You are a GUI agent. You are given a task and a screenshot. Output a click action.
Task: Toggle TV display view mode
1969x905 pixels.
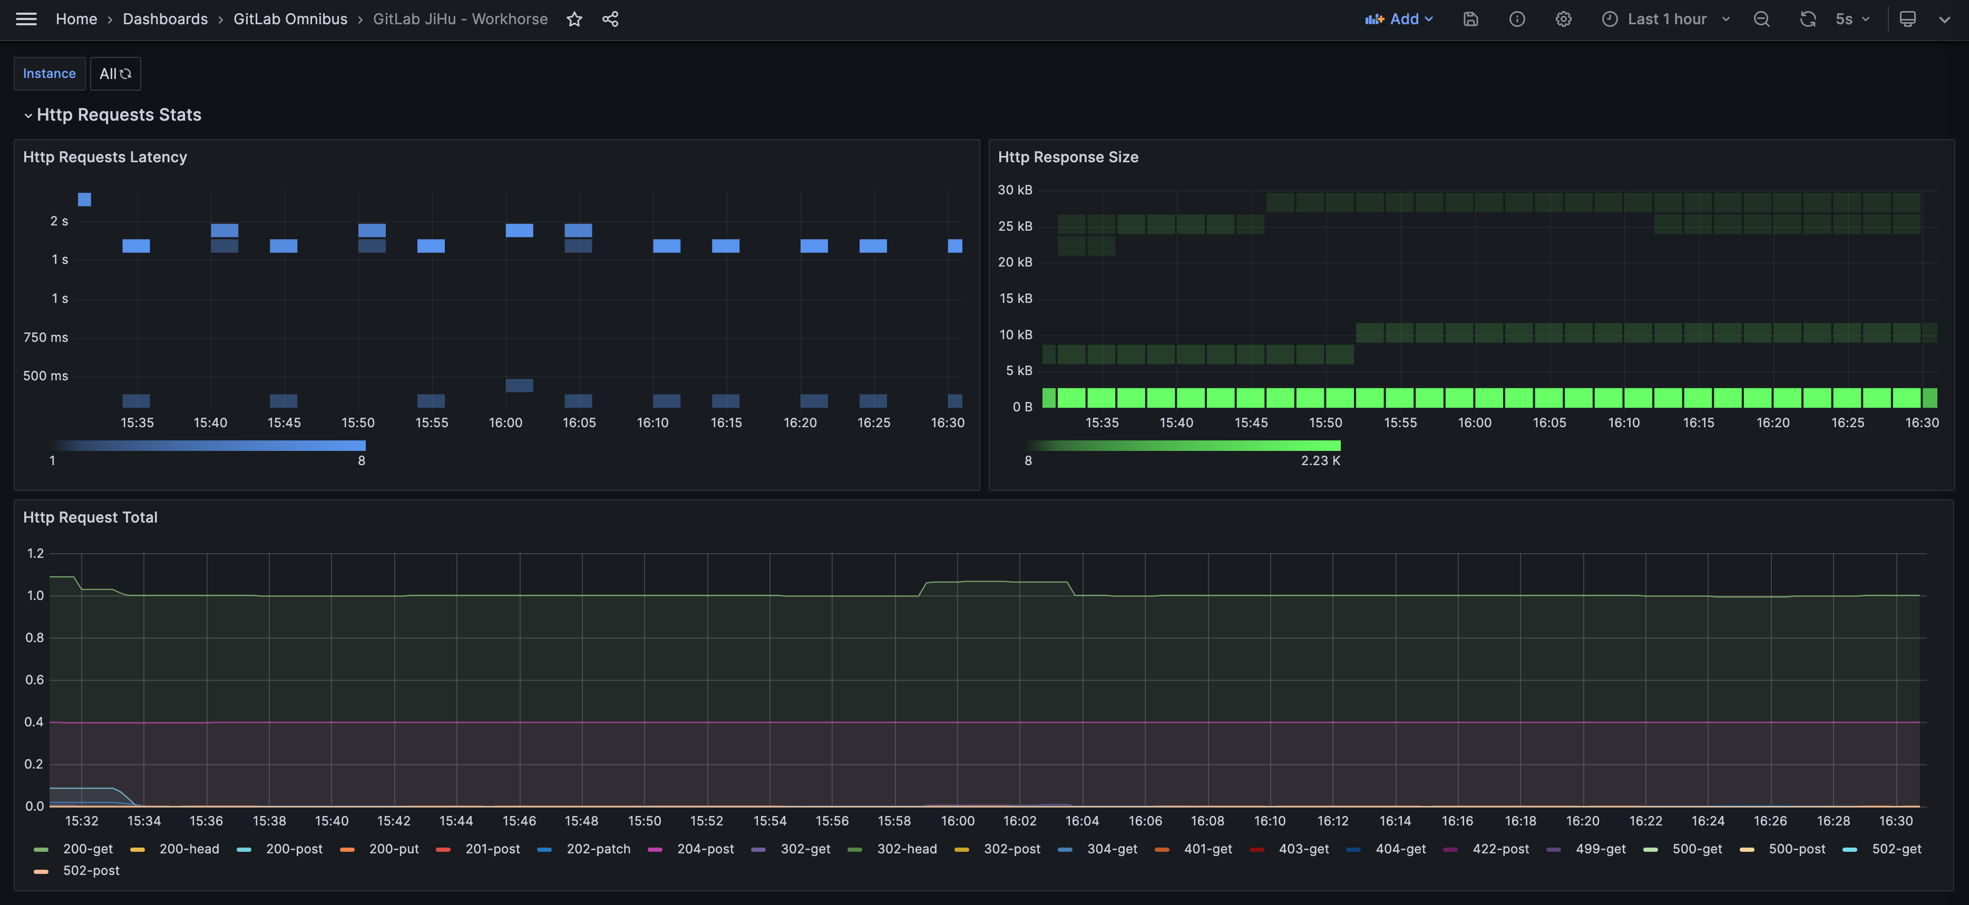point(1907,19)
